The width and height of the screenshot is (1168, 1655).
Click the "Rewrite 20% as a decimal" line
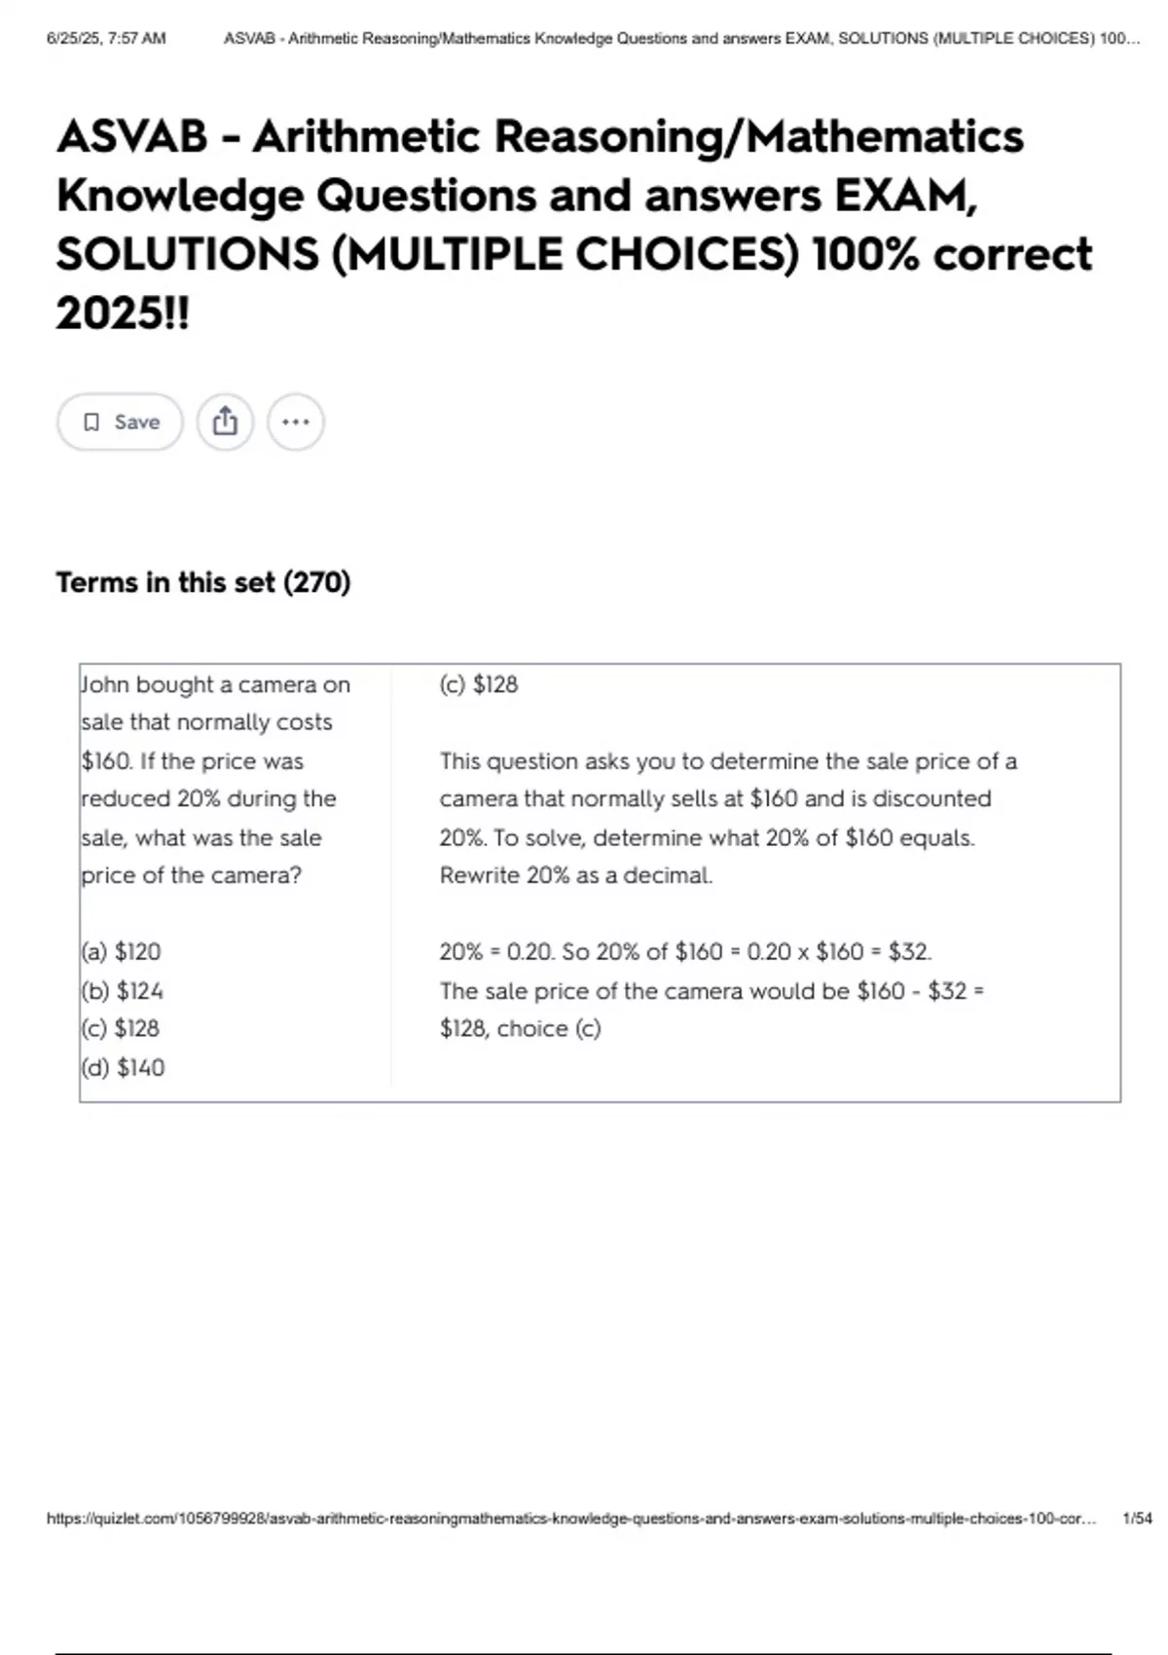coord(575,874)
